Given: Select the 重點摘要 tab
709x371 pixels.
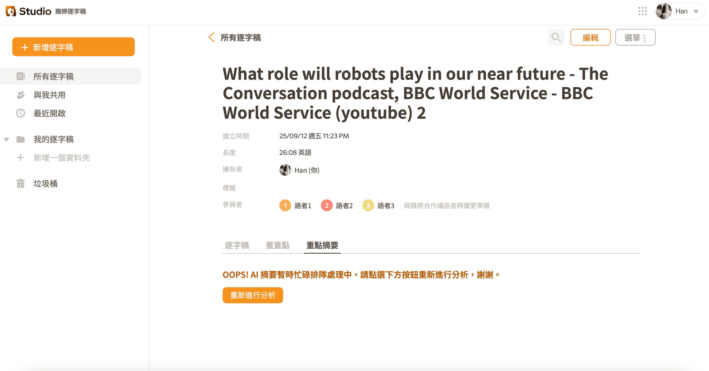Looking at the screenshot, I should tap(322, 245).
